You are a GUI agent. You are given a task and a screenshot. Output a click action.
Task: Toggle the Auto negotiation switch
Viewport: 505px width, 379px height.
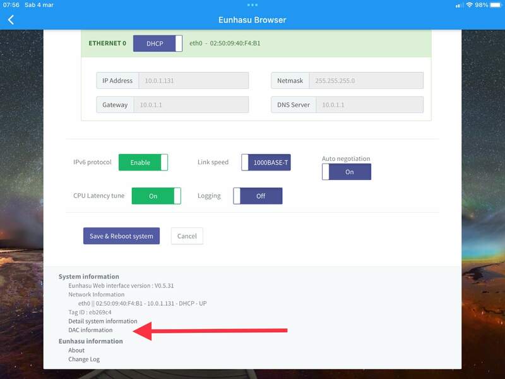pyautogui.click(x=347, y=172)
